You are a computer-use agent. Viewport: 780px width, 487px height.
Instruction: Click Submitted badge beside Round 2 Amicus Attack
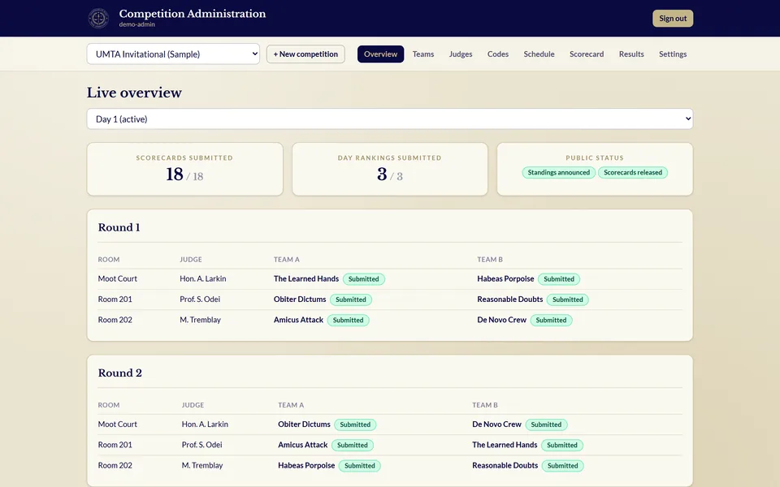[x=352, y=446]
